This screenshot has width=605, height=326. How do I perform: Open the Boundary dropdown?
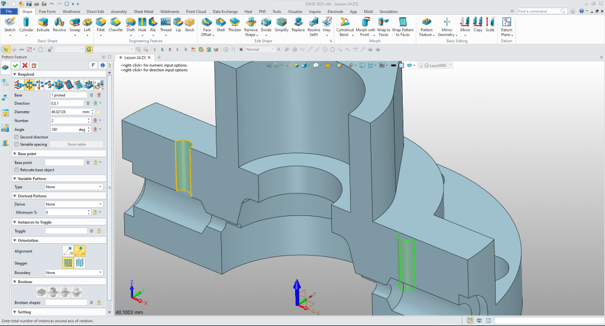click(x=74, y=273)
